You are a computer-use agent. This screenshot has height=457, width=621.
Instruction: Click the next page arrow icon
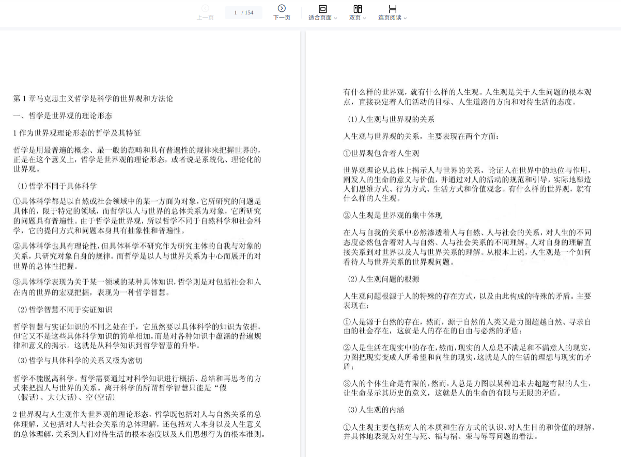coord(282,8)
